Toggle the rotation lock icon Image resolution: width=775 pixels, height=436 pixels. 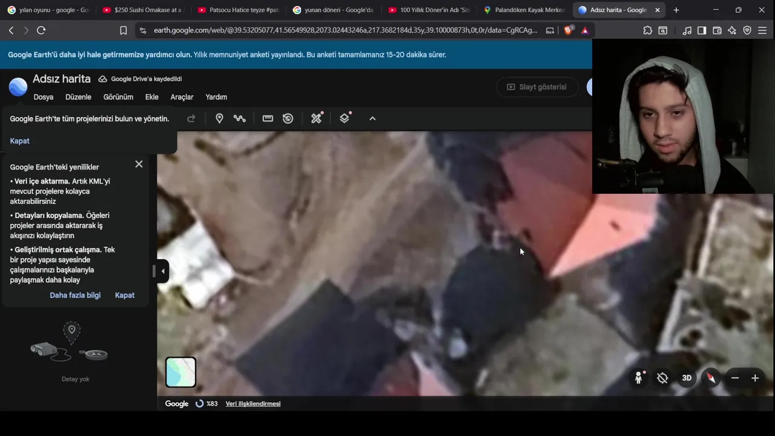(662, 378)
